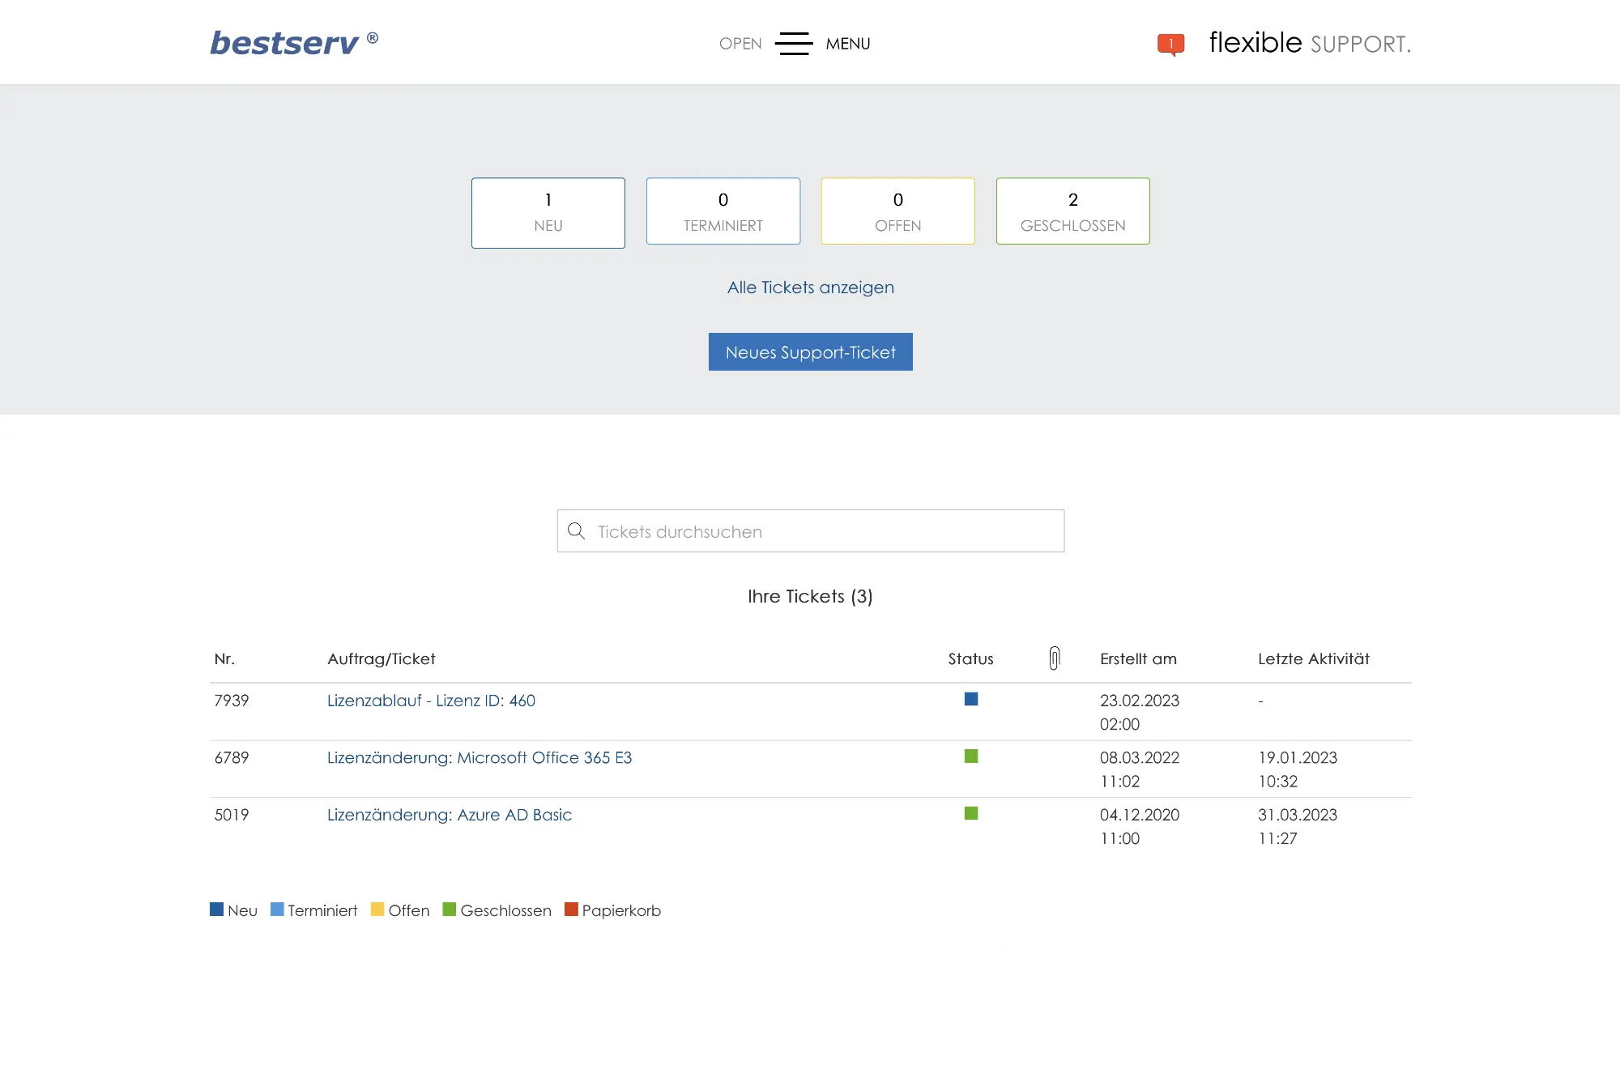The width and height of the screenshot is (1620, 1078).
Task: Click the Neu legend color square
Action: [x=216, y=910]
